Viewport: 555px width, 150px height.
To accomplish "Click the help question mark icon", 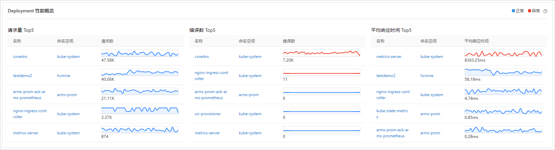I will click(545, 11).
